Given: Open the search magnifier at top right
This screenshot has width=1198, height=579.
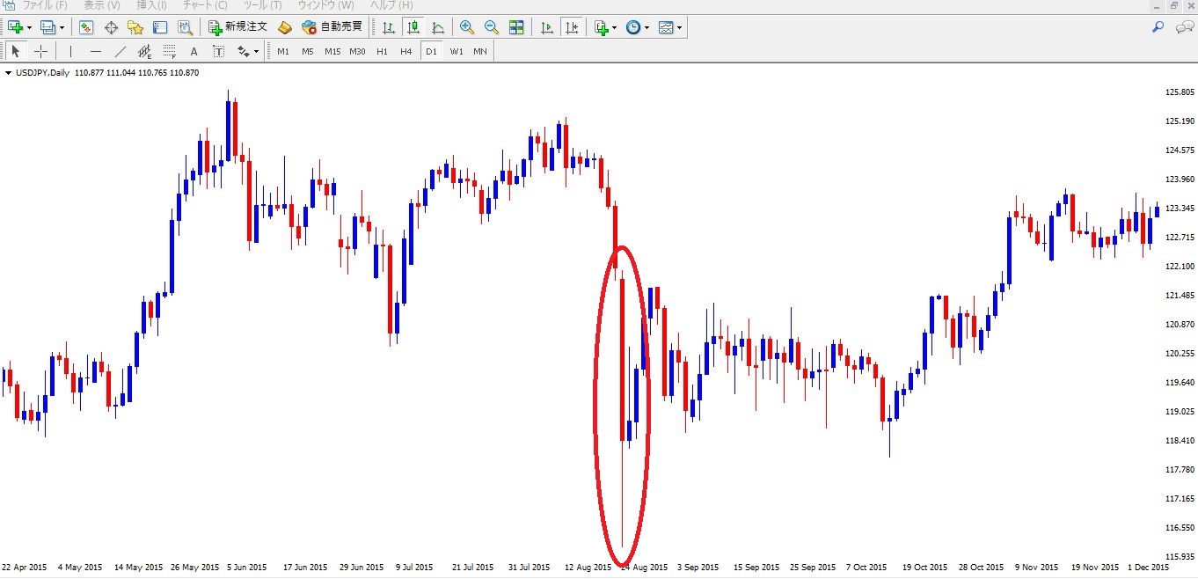Looking at the screenshot, I should click(1158, 27).
